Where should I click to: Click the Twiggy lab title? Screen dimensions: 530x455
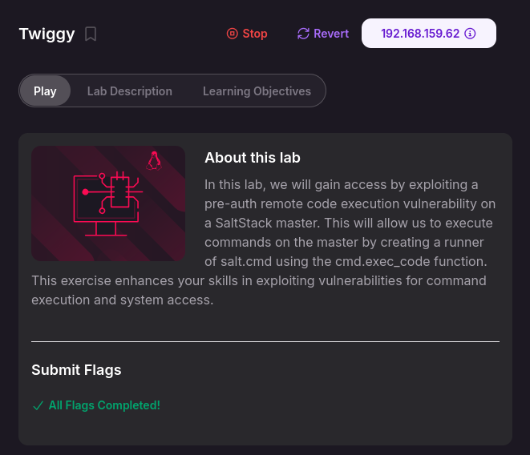(x=47, y=34)
